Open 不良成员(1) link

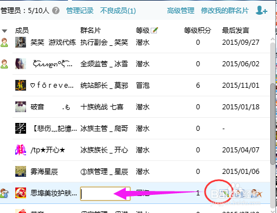(118, 11)
